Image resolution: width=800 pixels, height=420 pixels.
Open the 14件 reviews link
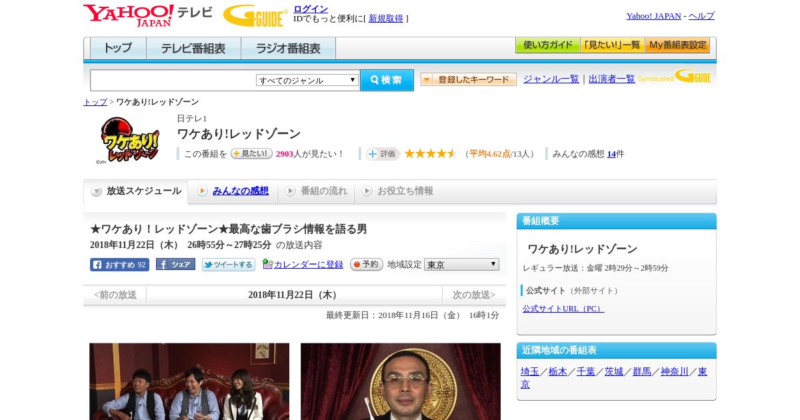pyautogui.click(x=611, y=154)
